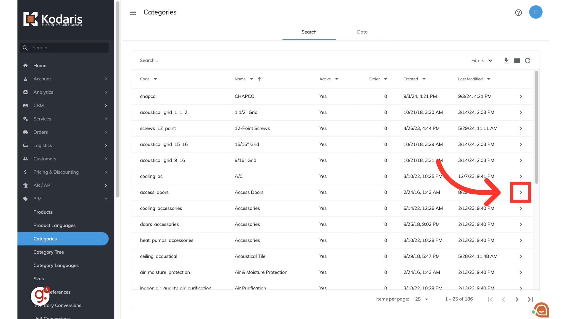Open the column chooser icon
Viewport: 568px width, 319px height.
517,61
